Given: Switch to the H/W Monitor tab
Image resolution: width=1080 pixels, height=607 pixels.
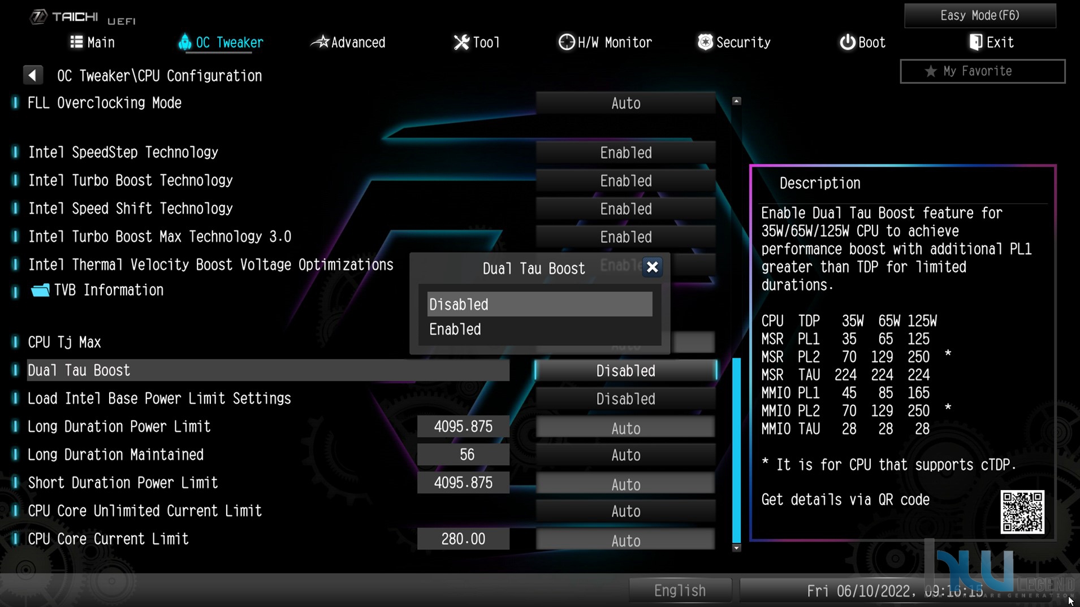Looking at the screenshot, I should point(605,42).
